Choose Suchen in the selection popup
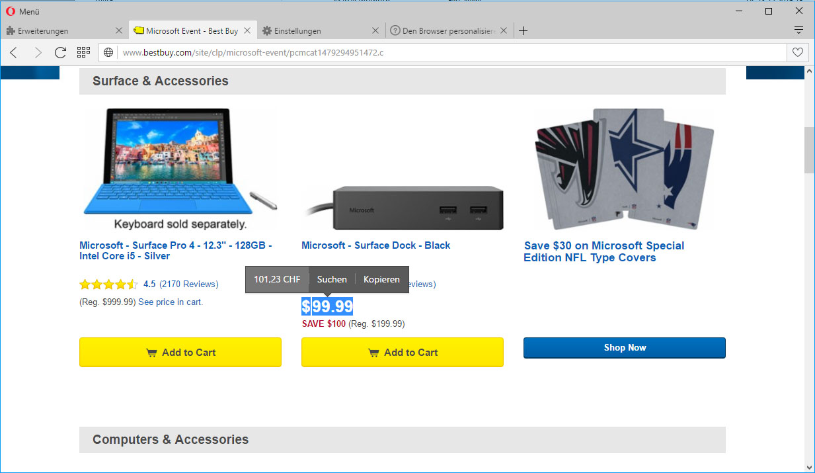Image resolution: width=815 pixels, height=473 pixels. pos(332,279)
